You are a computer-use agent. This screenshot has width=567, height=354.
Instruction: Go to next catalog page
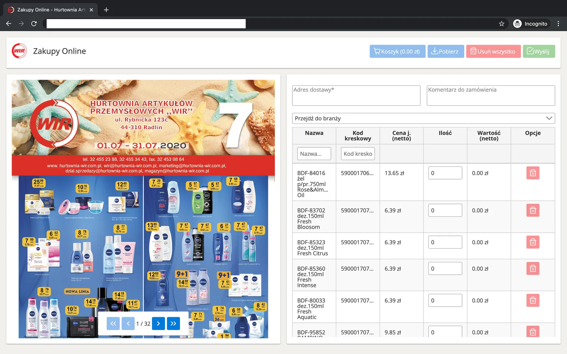[158, 323]
